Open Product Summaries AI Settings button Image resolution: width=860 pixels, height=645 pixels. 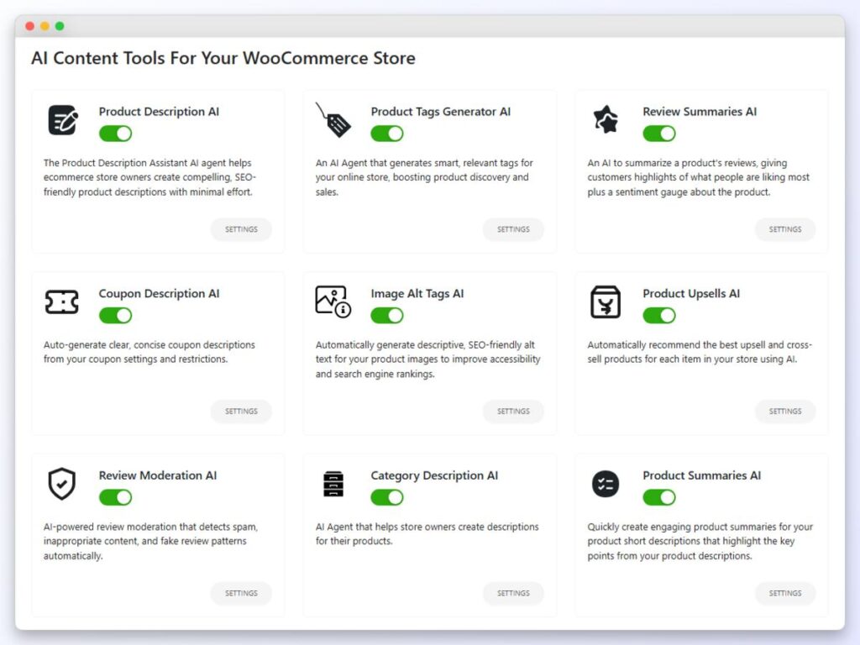tap(785, 594)
